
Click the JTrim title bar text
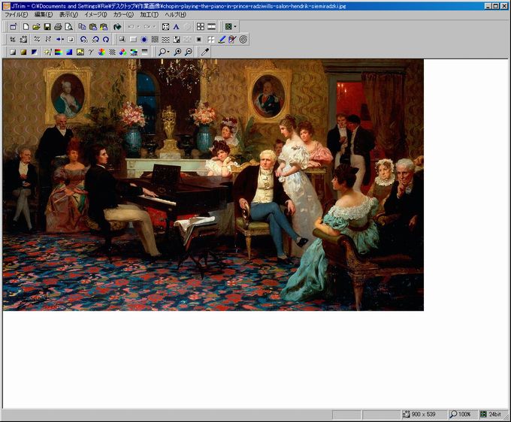point(179,6)
